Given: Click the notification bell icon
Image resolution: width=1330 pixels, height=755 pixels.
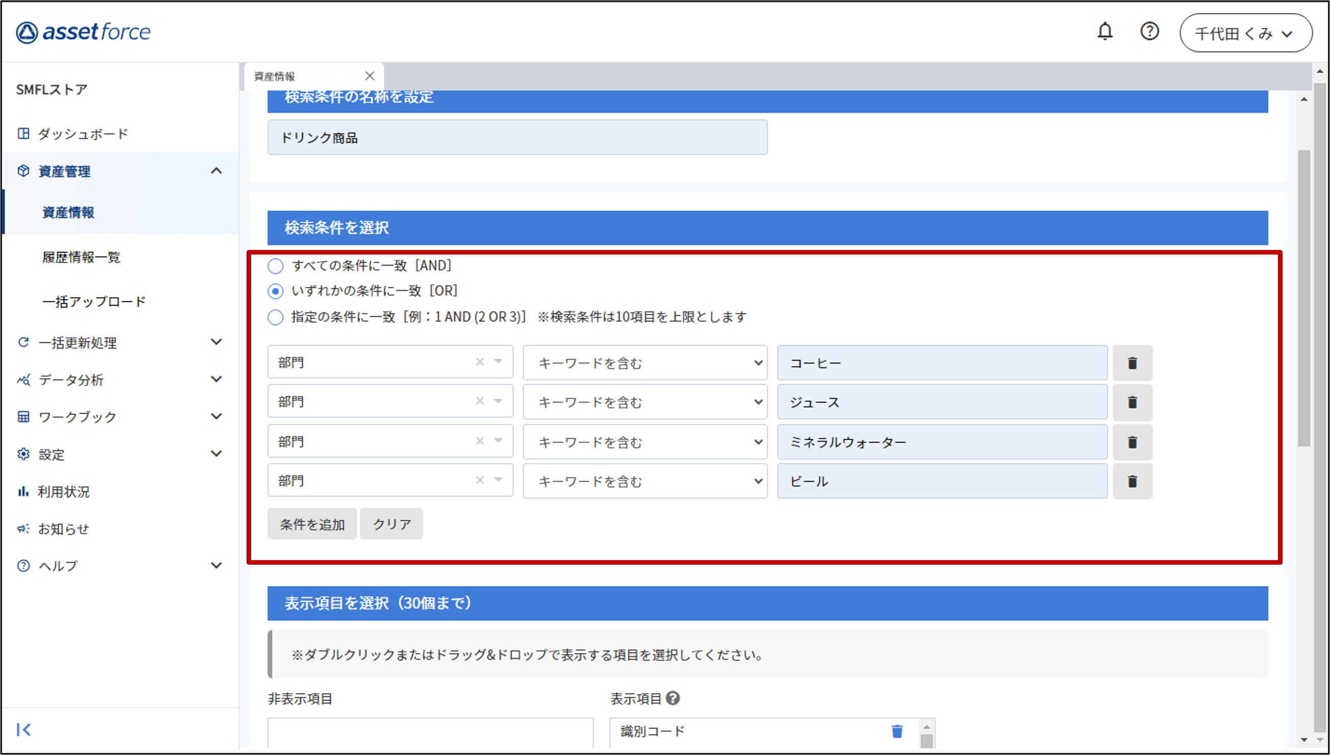Looking at the screenshot, I should 1105,32.
